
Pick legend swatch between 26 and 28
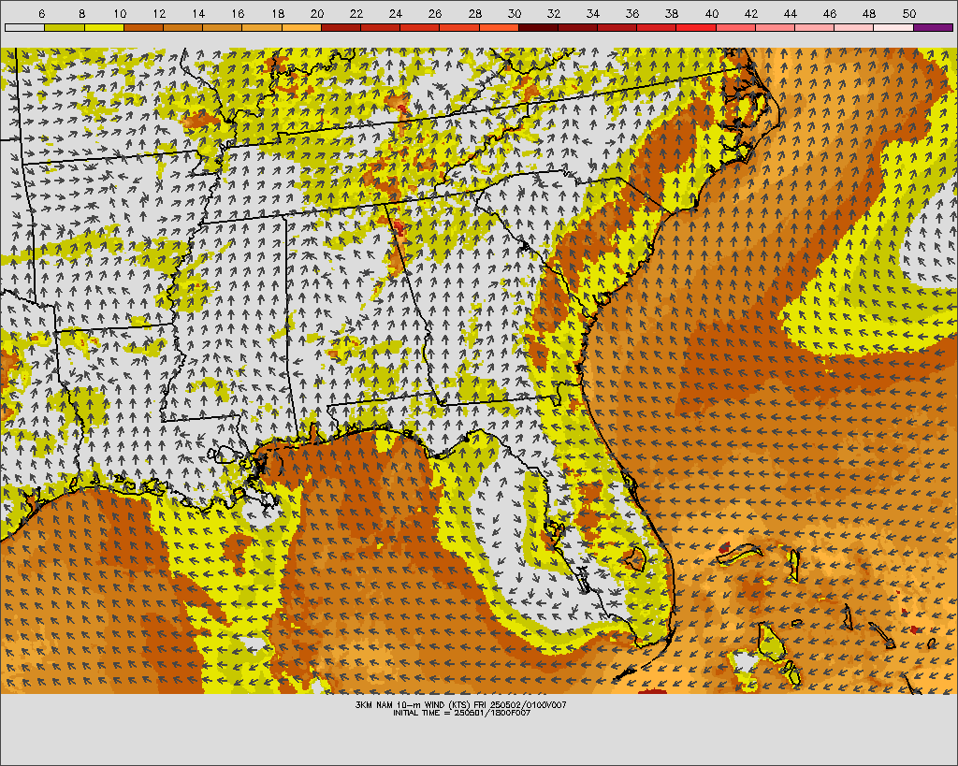(x=459, y=27)
